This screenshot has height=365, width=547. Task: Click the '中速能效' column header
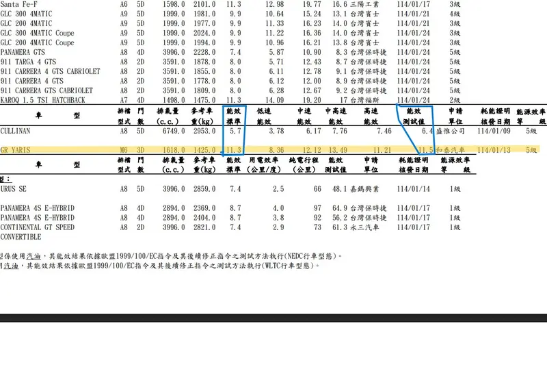(x=304, y=116)
